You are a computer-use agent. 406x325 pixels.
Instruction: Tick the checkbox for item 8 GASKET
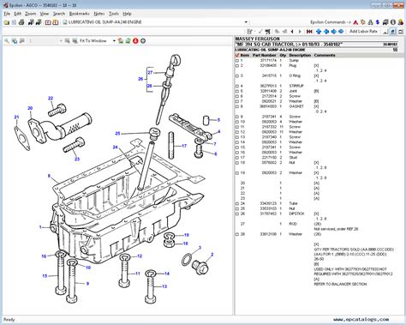pos(237,106)
